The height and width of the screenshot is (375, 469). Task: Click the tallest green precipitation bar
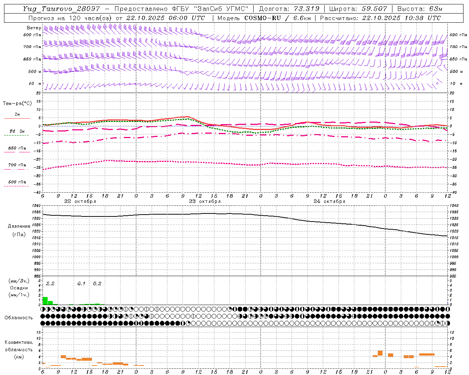(x=45, y=301)
